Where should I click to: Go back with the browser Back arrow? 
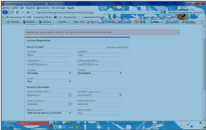click(x=5, y=13)
